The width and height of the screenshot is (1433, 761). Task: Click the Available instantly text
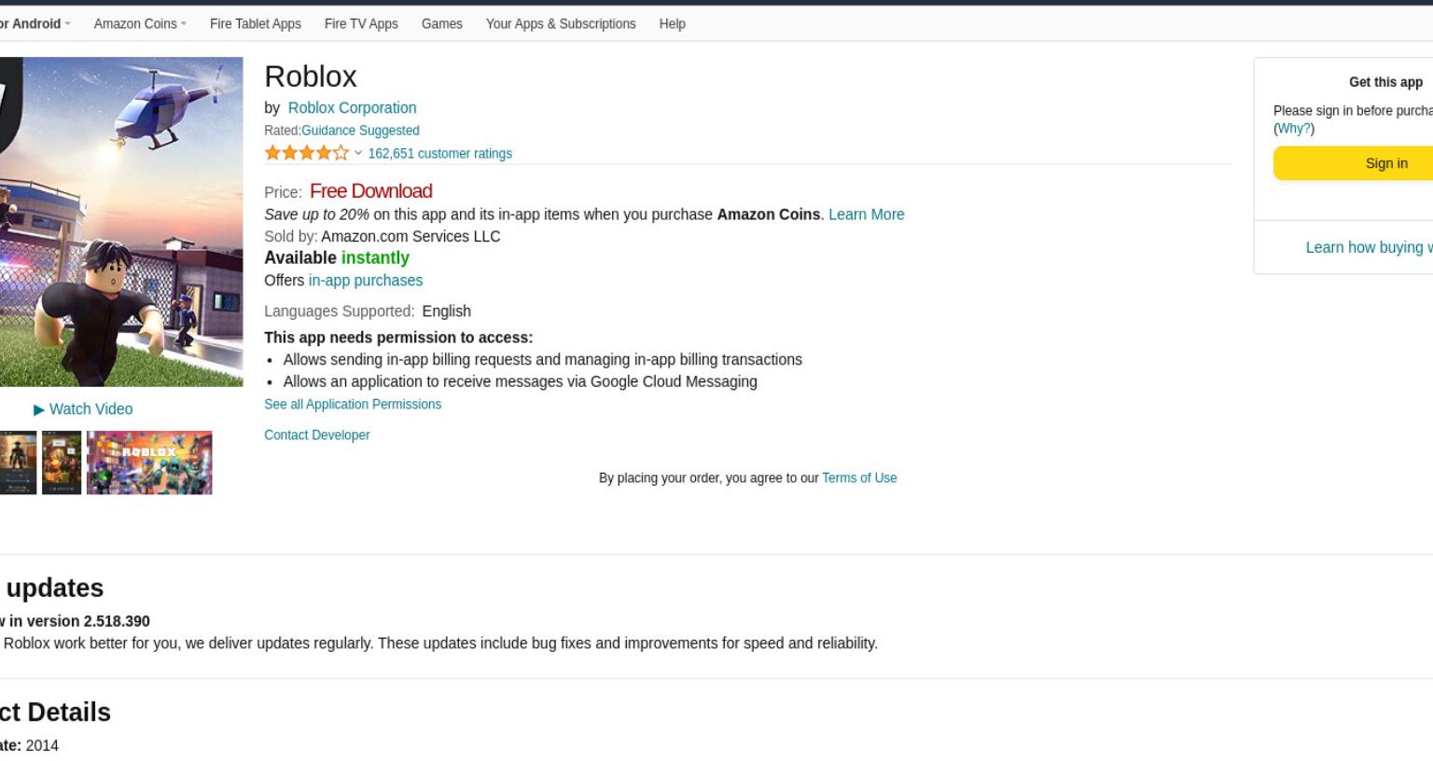point(337,258)
